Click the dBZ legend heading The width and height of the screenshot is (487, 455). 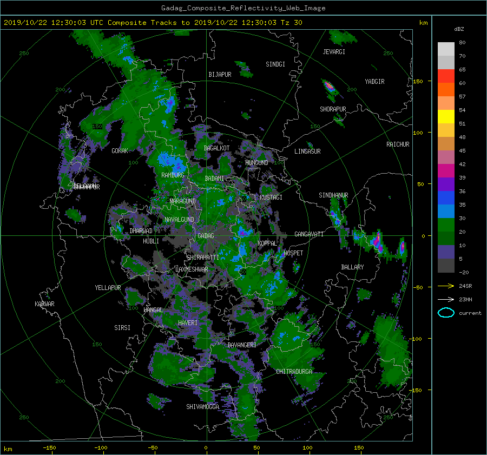(459, 29)
